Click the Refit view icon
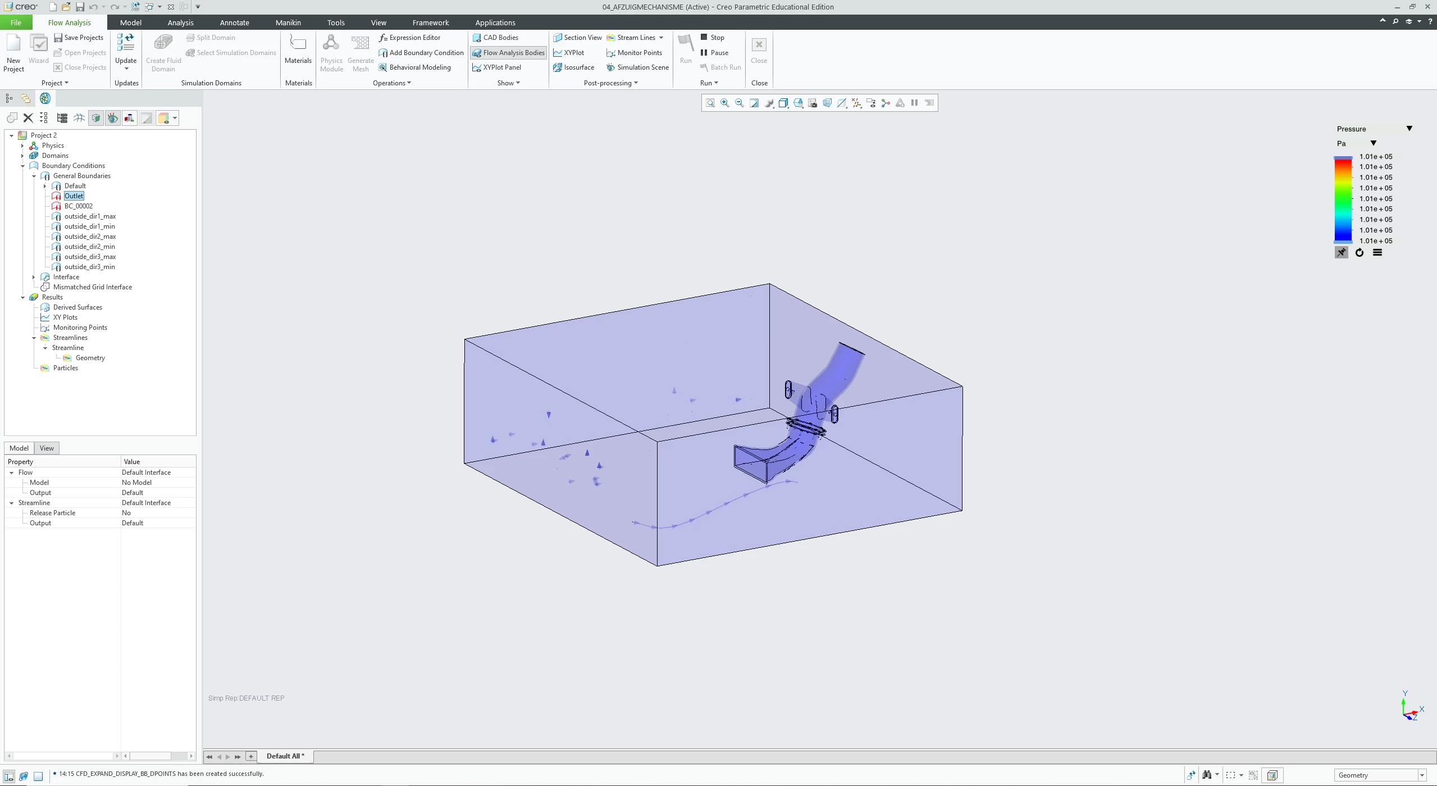The width and height of the screenshot is (1437, 786). (x=710, y=103)
